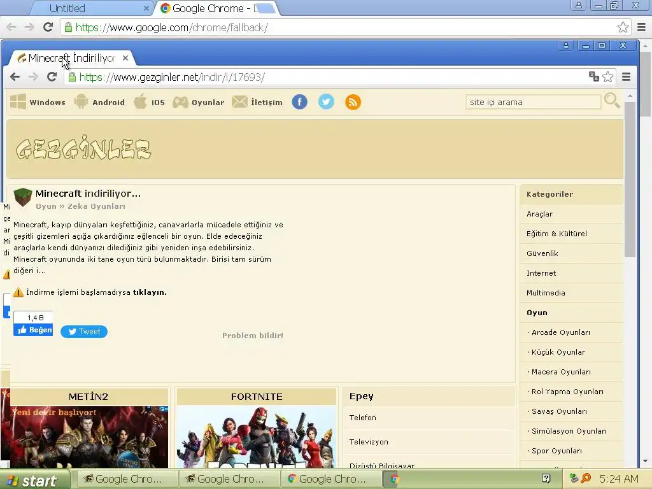Open the Güvenlik category

point(542,253)
